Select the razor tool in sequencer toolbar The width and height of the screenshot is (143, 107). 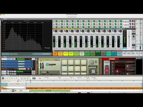pyautogui.click(x=10, y=78)
